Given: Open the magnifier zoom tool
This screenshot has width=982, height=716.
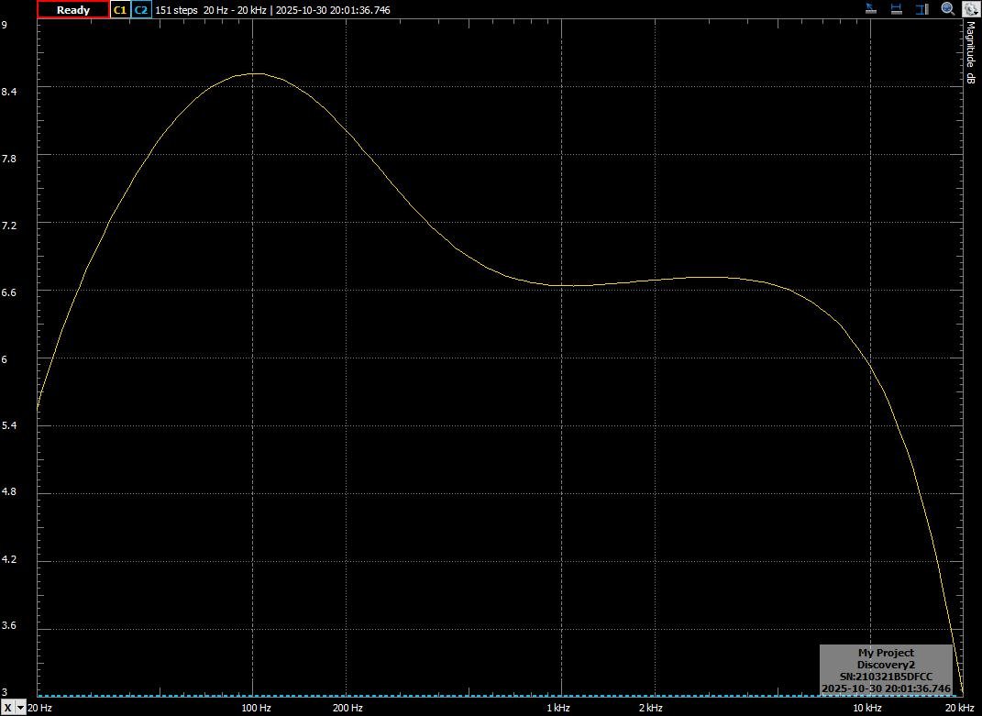Looking at the screenshot, I should [x=948, y=9].
